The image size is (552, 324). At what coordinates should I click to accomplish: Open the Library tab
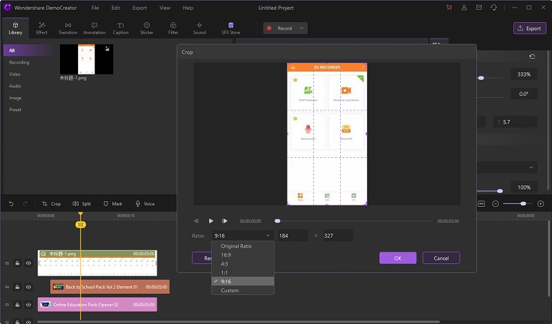[x=15, y=28]
